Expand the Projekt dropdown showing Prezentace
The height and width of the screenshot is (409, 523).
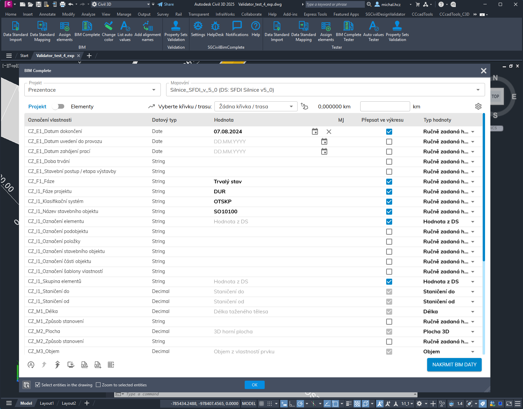coord(154,90)
